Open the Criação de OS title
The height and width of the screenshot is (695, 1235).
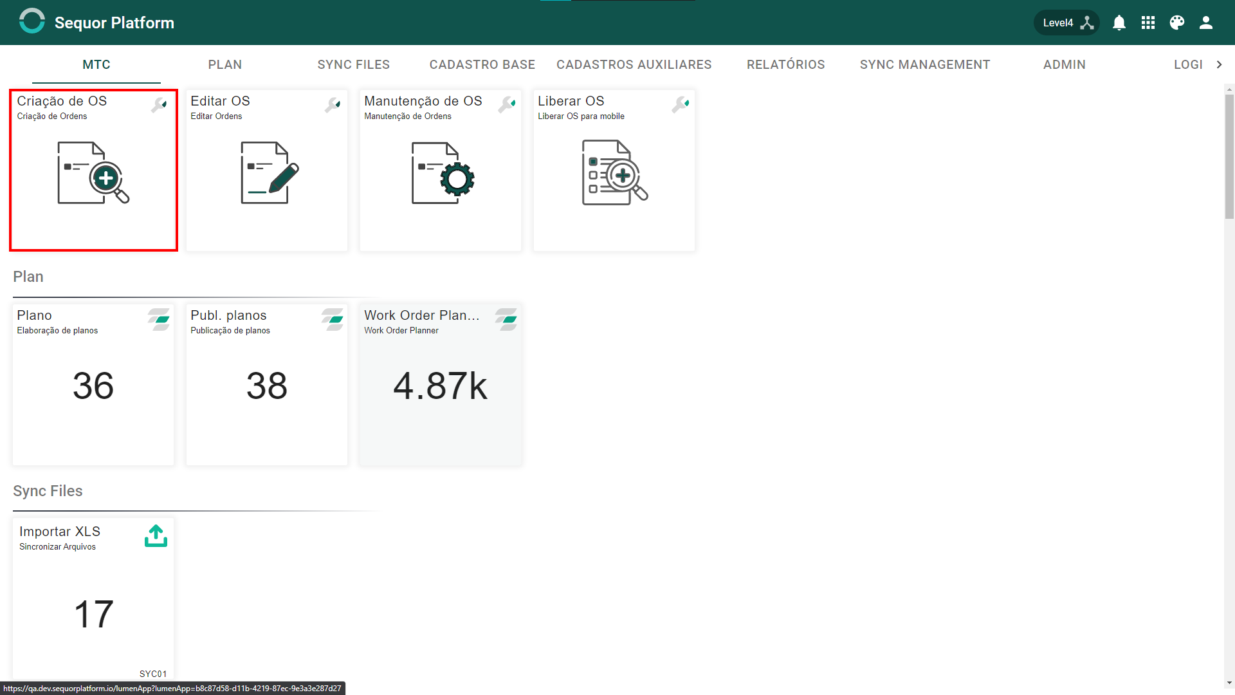tap(62, 101)
